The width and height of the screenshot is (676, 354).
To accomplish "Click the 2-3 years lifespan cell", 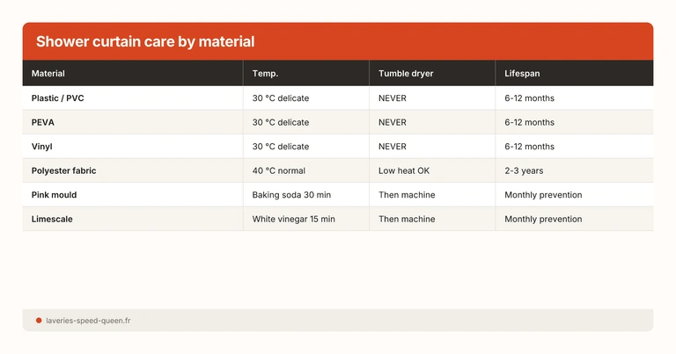I will click(x=525, y=170).
